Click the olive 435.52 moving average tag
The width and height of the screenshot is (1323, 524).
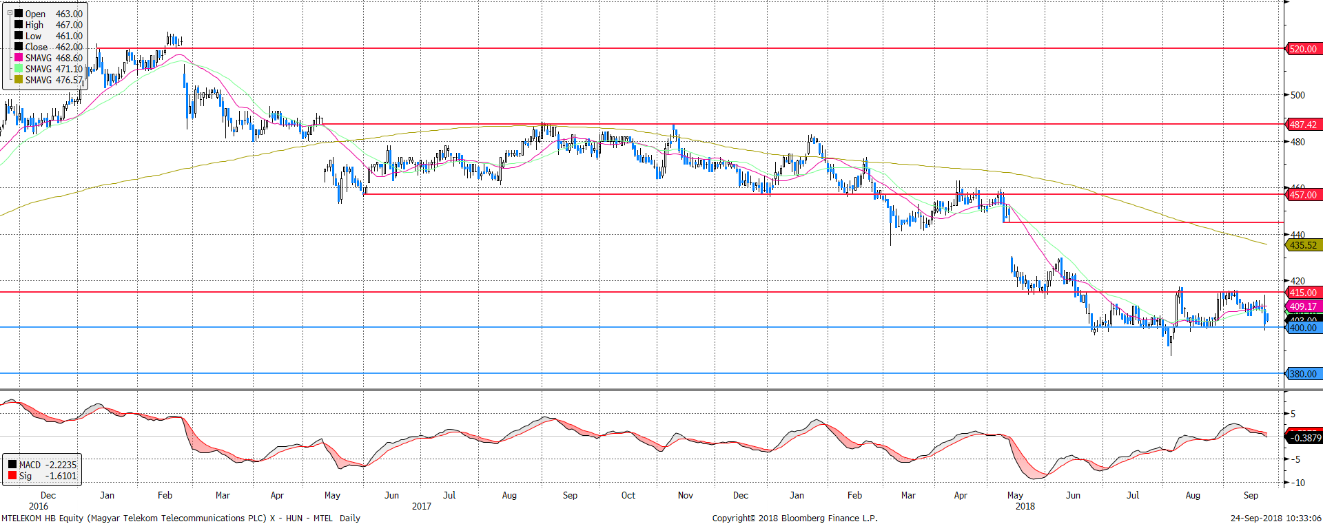pyautogui.click(x=1303, y=245)
